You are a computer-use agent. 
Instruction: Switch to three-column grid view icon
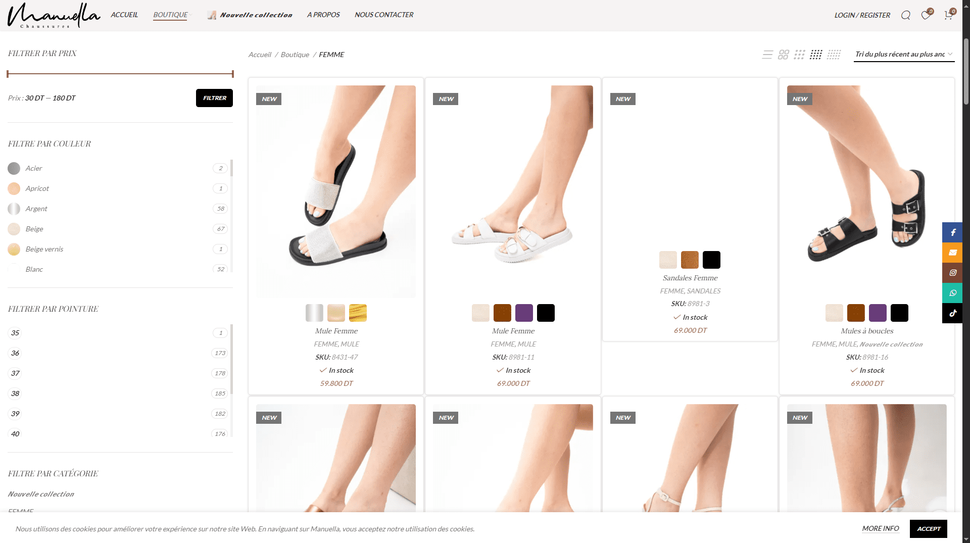[799, 55]
